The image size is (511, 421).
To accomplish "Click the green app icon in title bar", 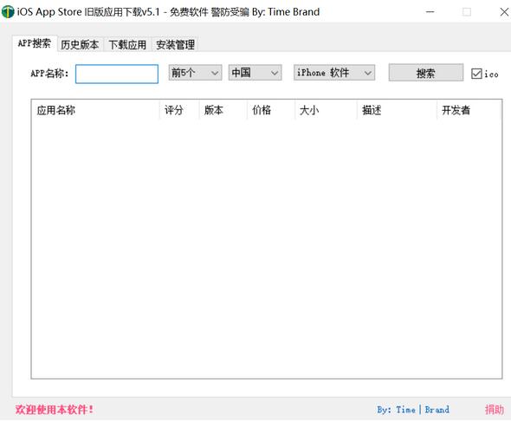I will pos(8,12).
